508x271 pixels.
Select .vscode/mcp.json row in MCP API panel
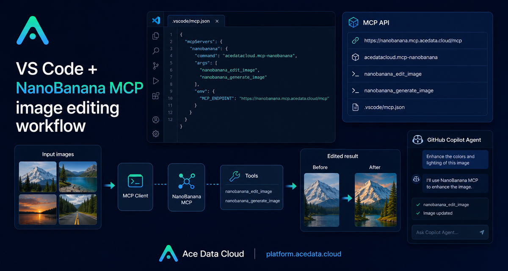(417, 107)
